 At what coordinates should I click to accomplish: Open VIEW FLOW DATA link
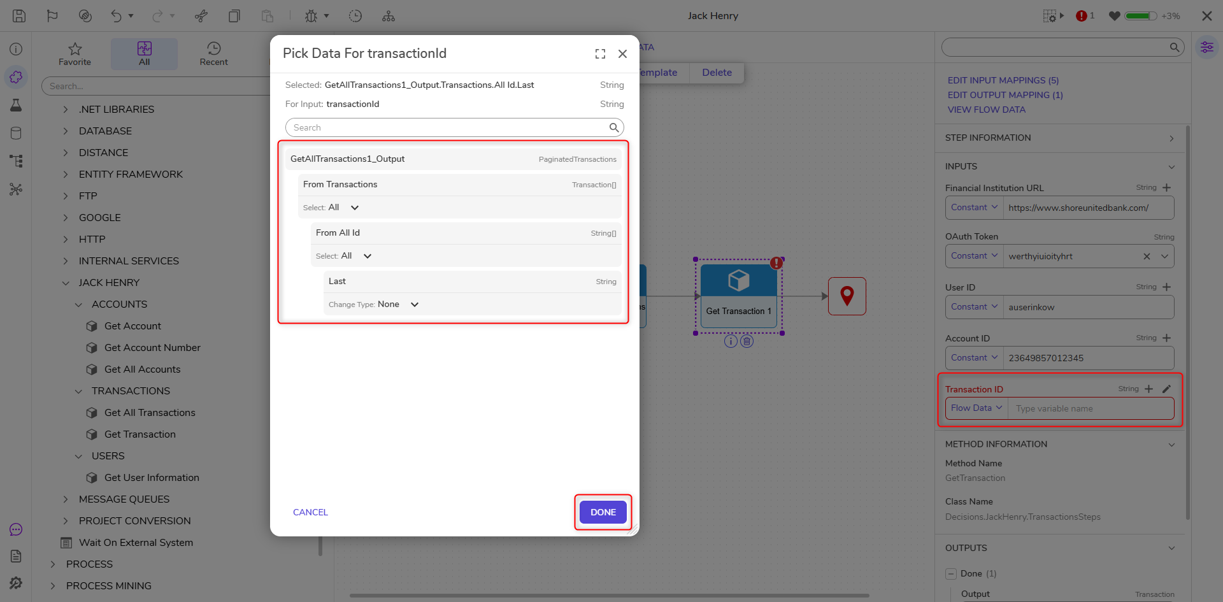coord(987,110)
